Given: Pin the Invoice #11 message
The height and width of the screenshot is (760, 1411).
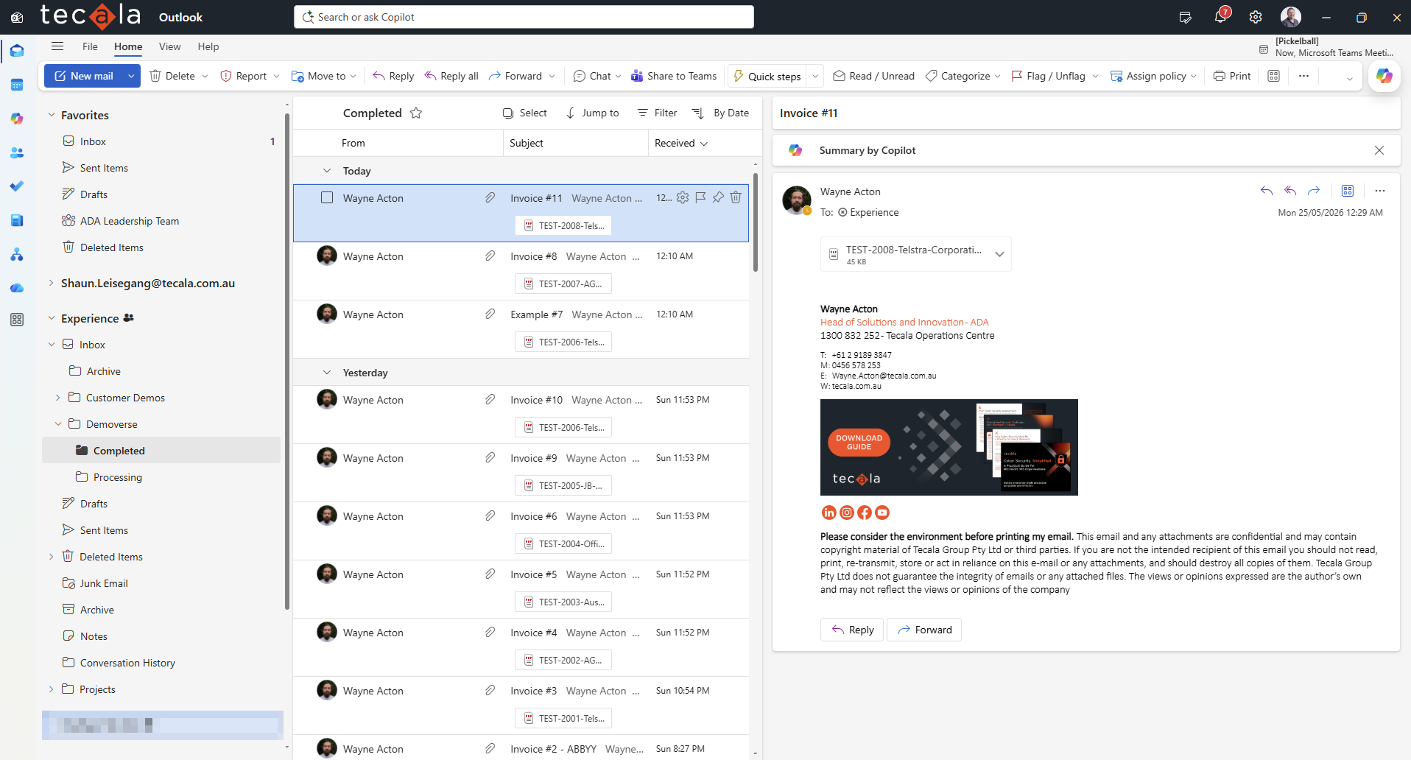Looking at the screenshot, I should pos(718,197).
